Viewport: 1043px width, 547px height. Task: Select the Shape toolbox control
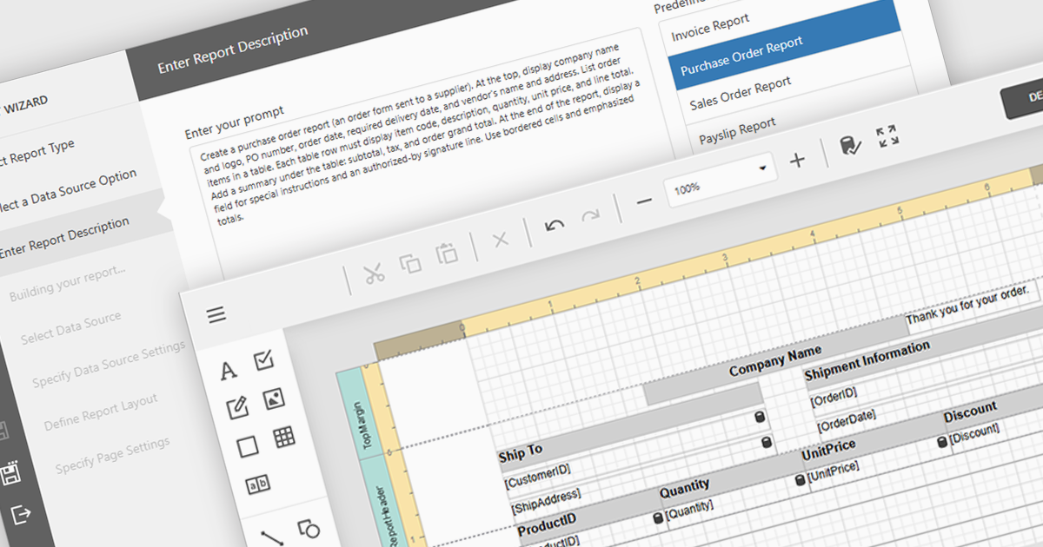309,529
